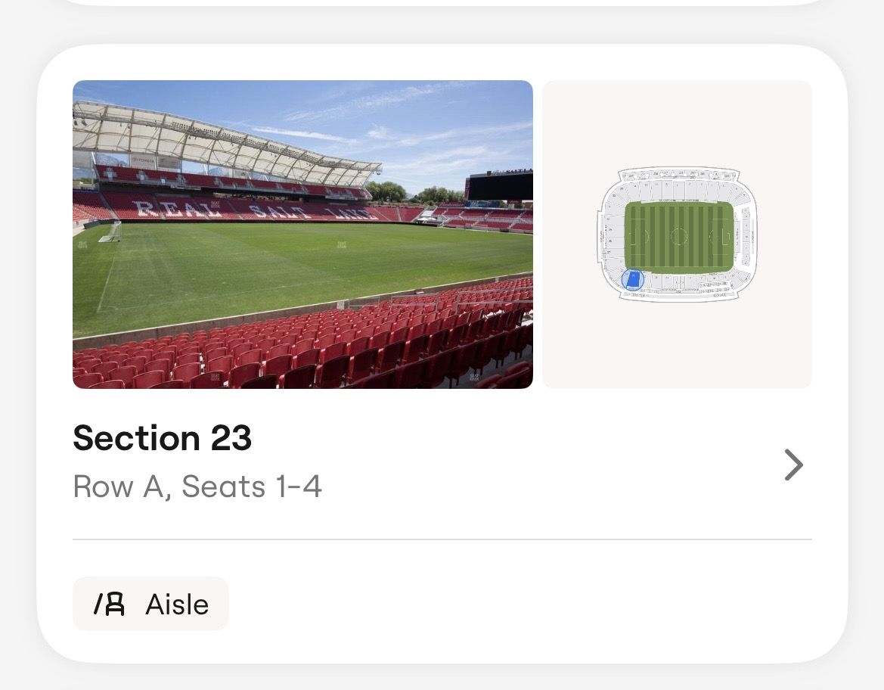884x690 pixels.
Task: Click the center circle on the map pitch
Action: [678, 237]
